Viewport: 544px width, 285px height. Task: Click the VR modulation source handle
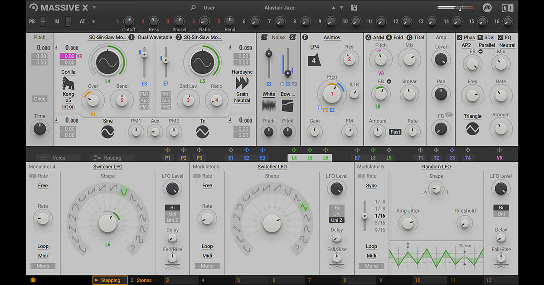500,150
